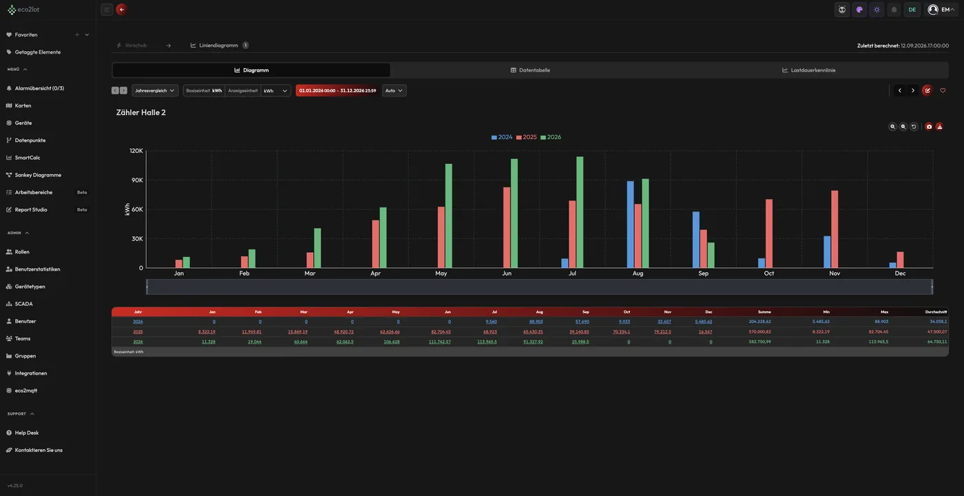964x496 pixels.
Task: Click the red back arrow in header
Action: pos(122,10)
